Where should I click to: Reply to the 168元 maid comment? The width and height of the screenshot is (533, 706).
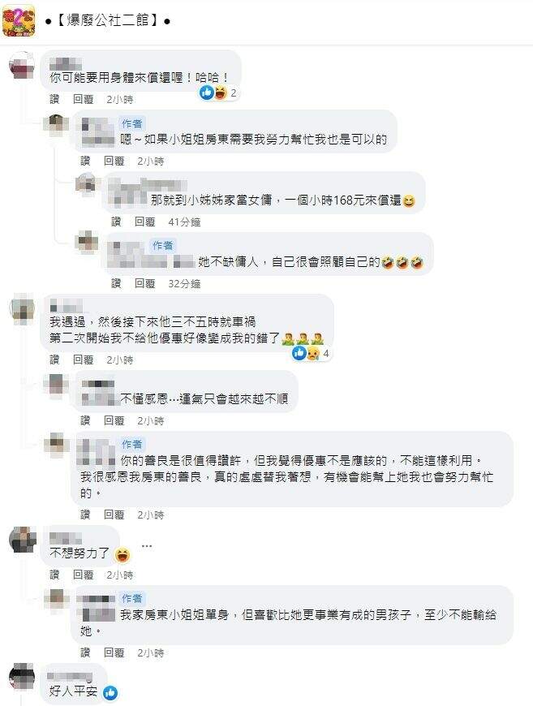[145, 222]
